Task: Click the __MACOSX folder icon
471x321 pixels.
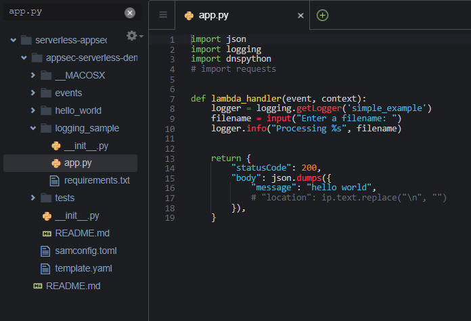Action: click(x=46, y=75)
